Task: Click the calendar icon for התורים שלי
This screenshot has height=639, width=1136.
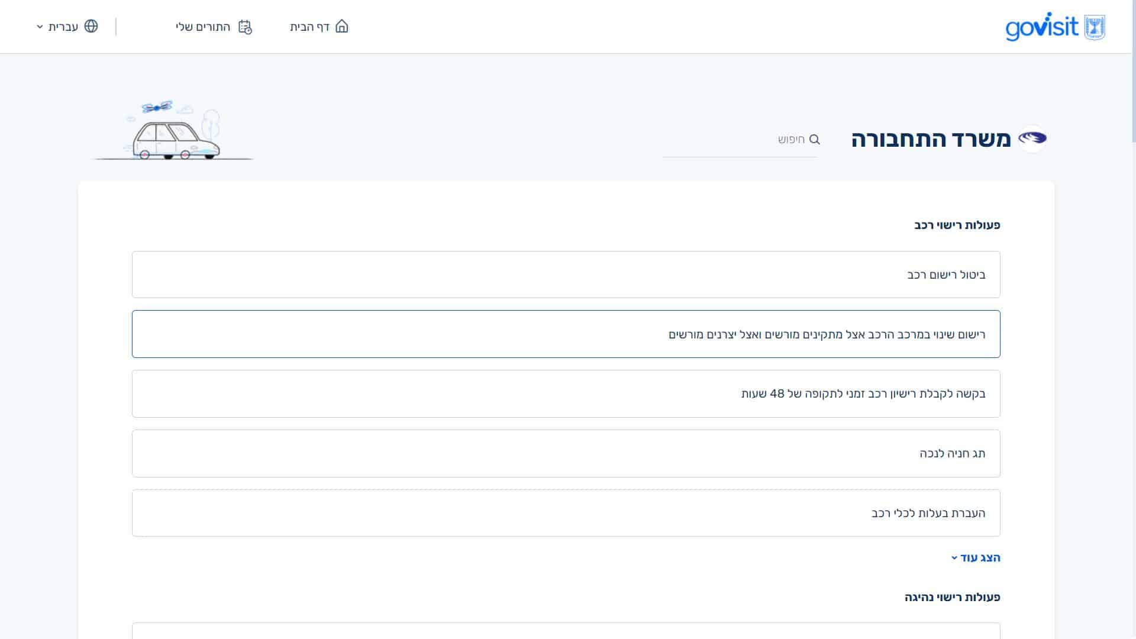Action: click(x=245, y=27)
